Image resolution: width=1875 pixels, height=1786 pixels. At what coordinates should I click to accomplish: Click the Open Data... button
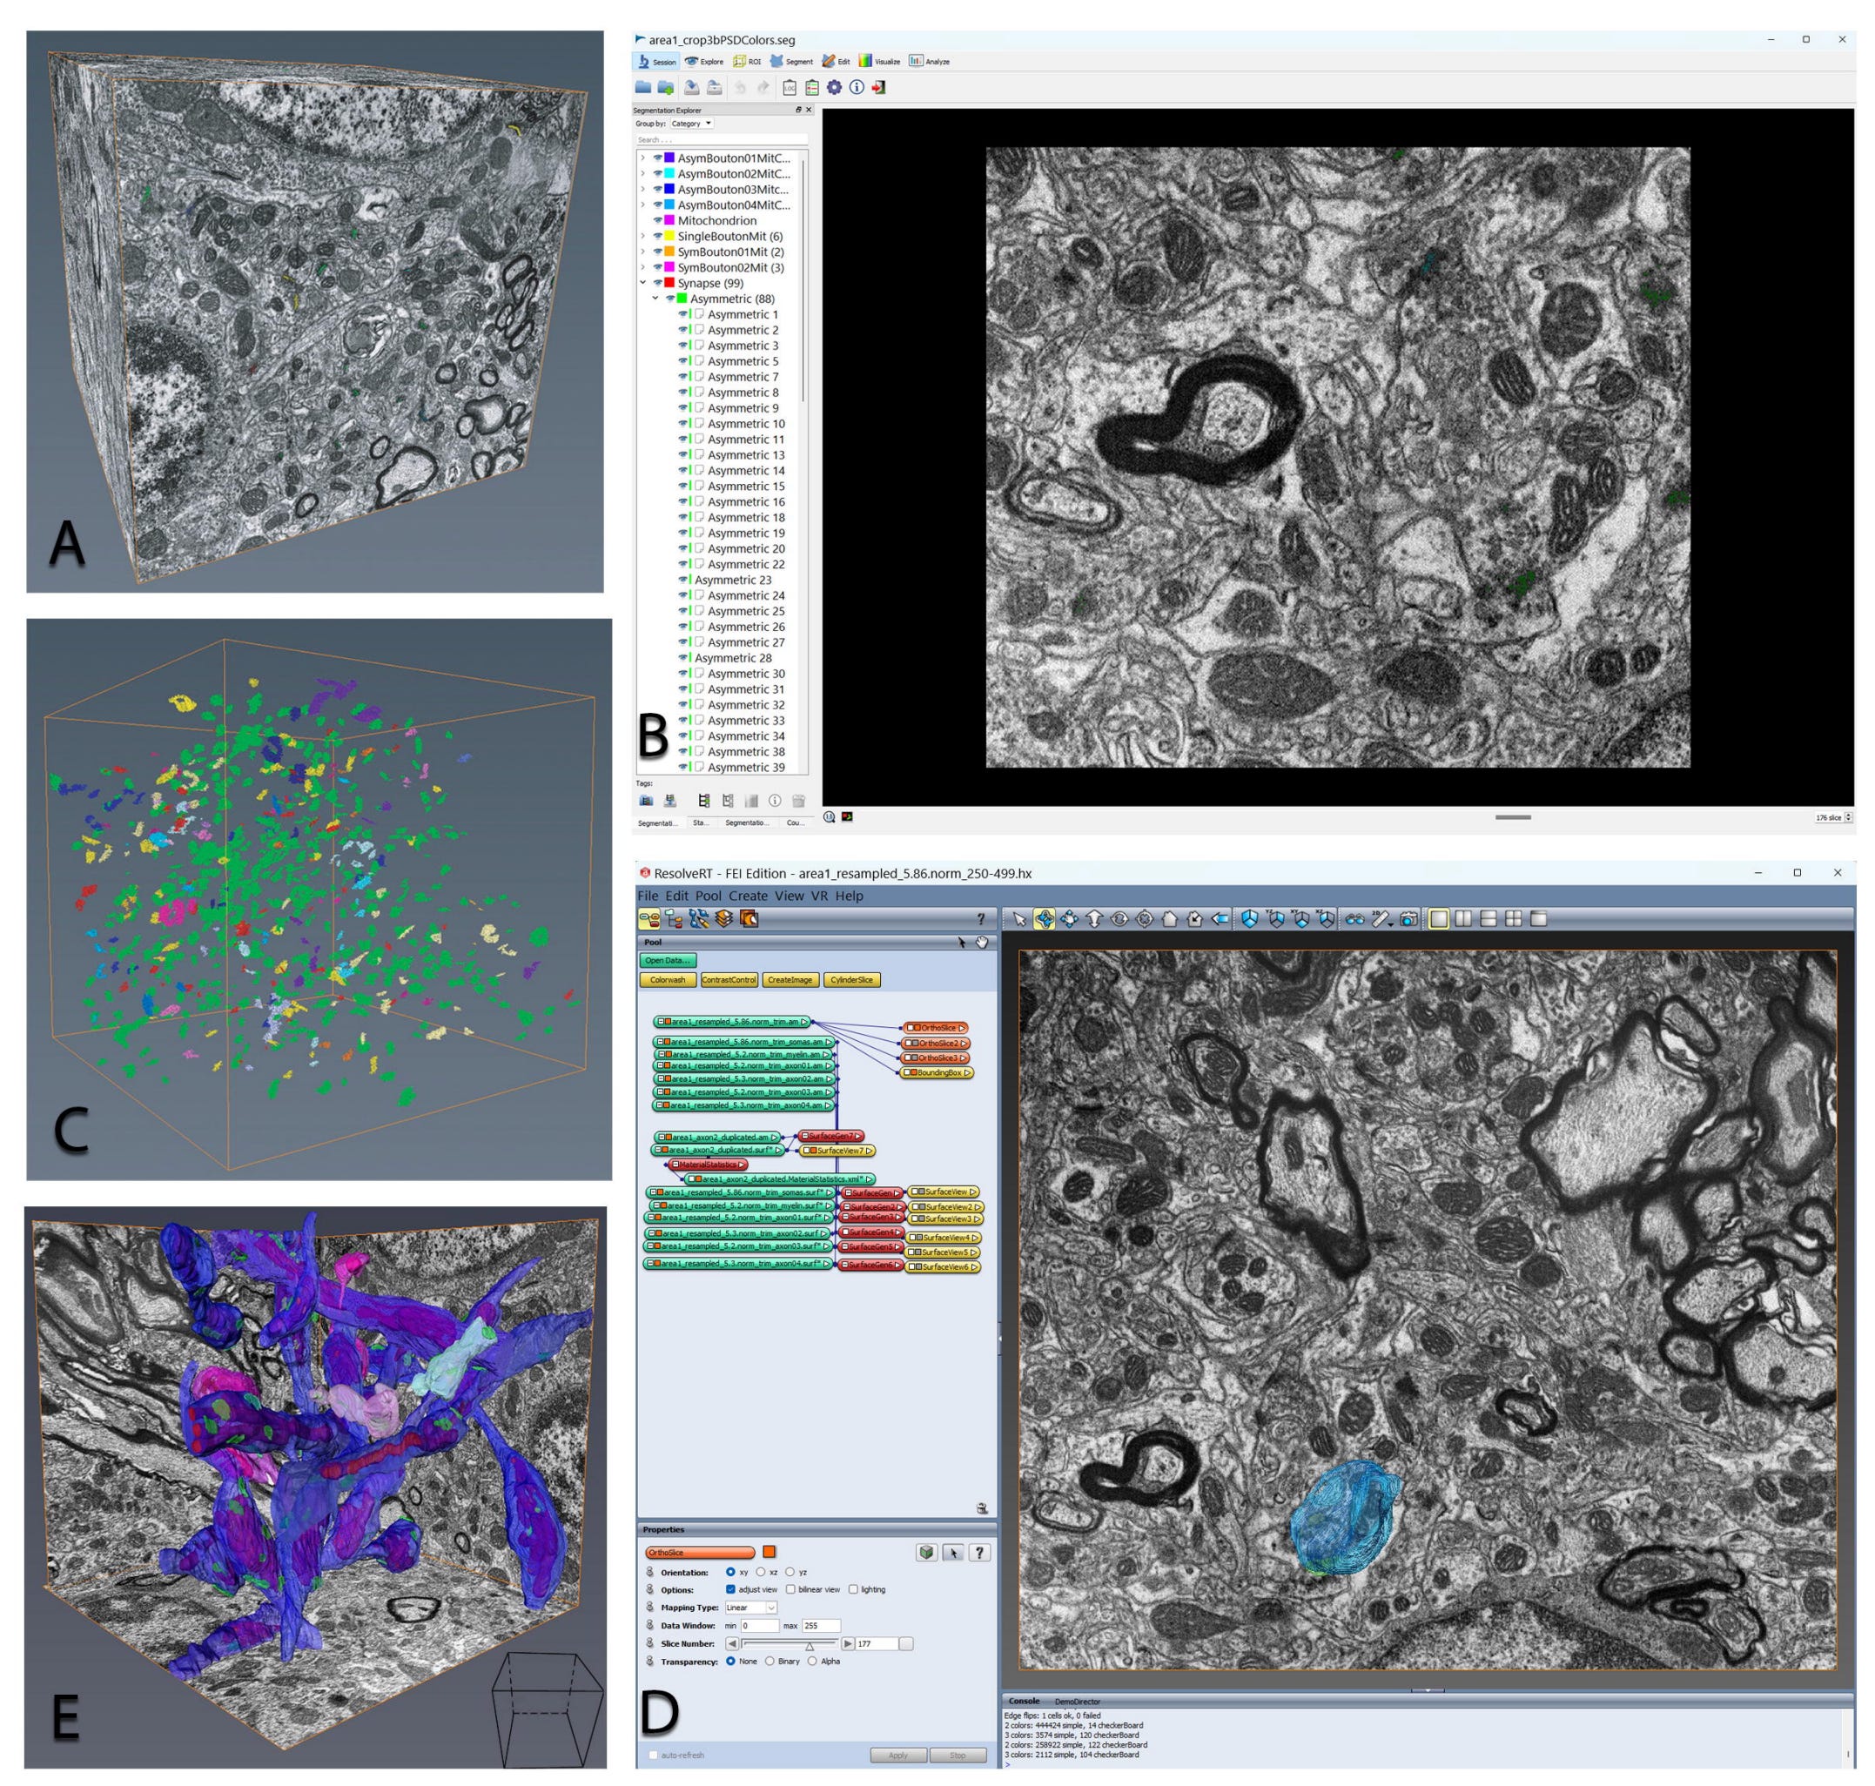(668, 961)
